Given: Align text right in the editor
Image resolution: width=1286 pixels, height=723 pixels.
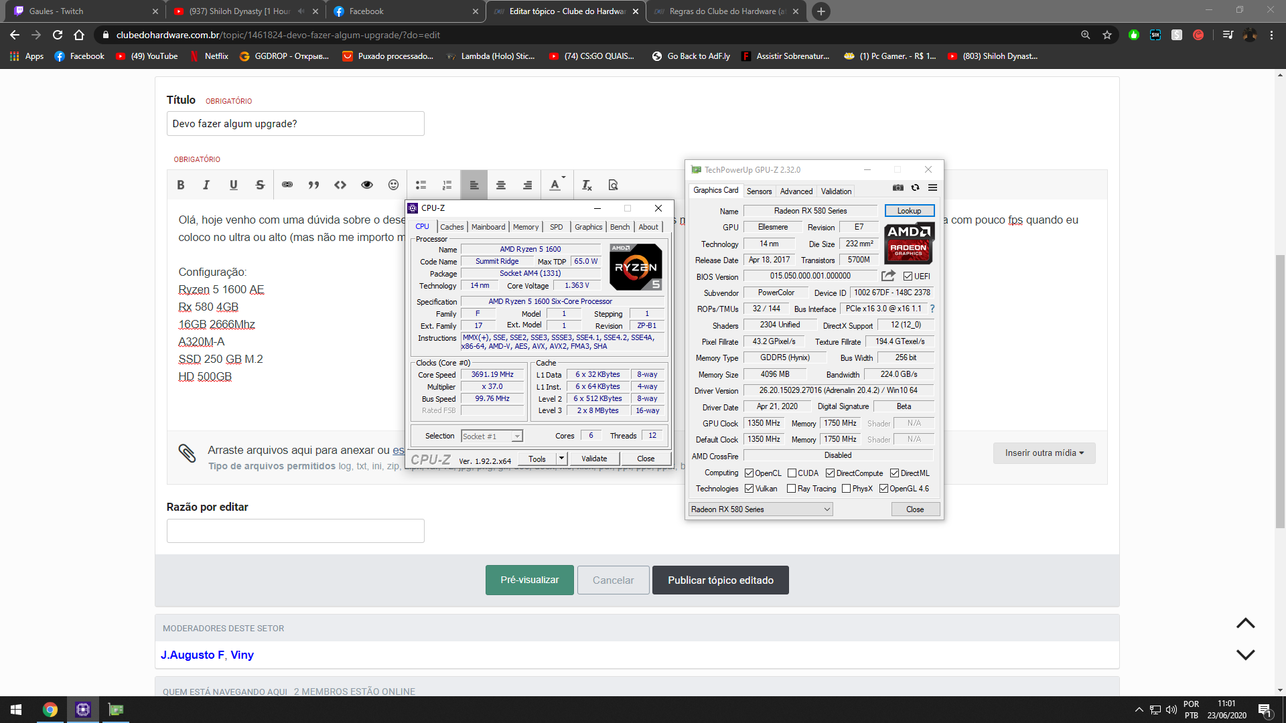Looking at the screenshot, I should click(x=528, y=185).
